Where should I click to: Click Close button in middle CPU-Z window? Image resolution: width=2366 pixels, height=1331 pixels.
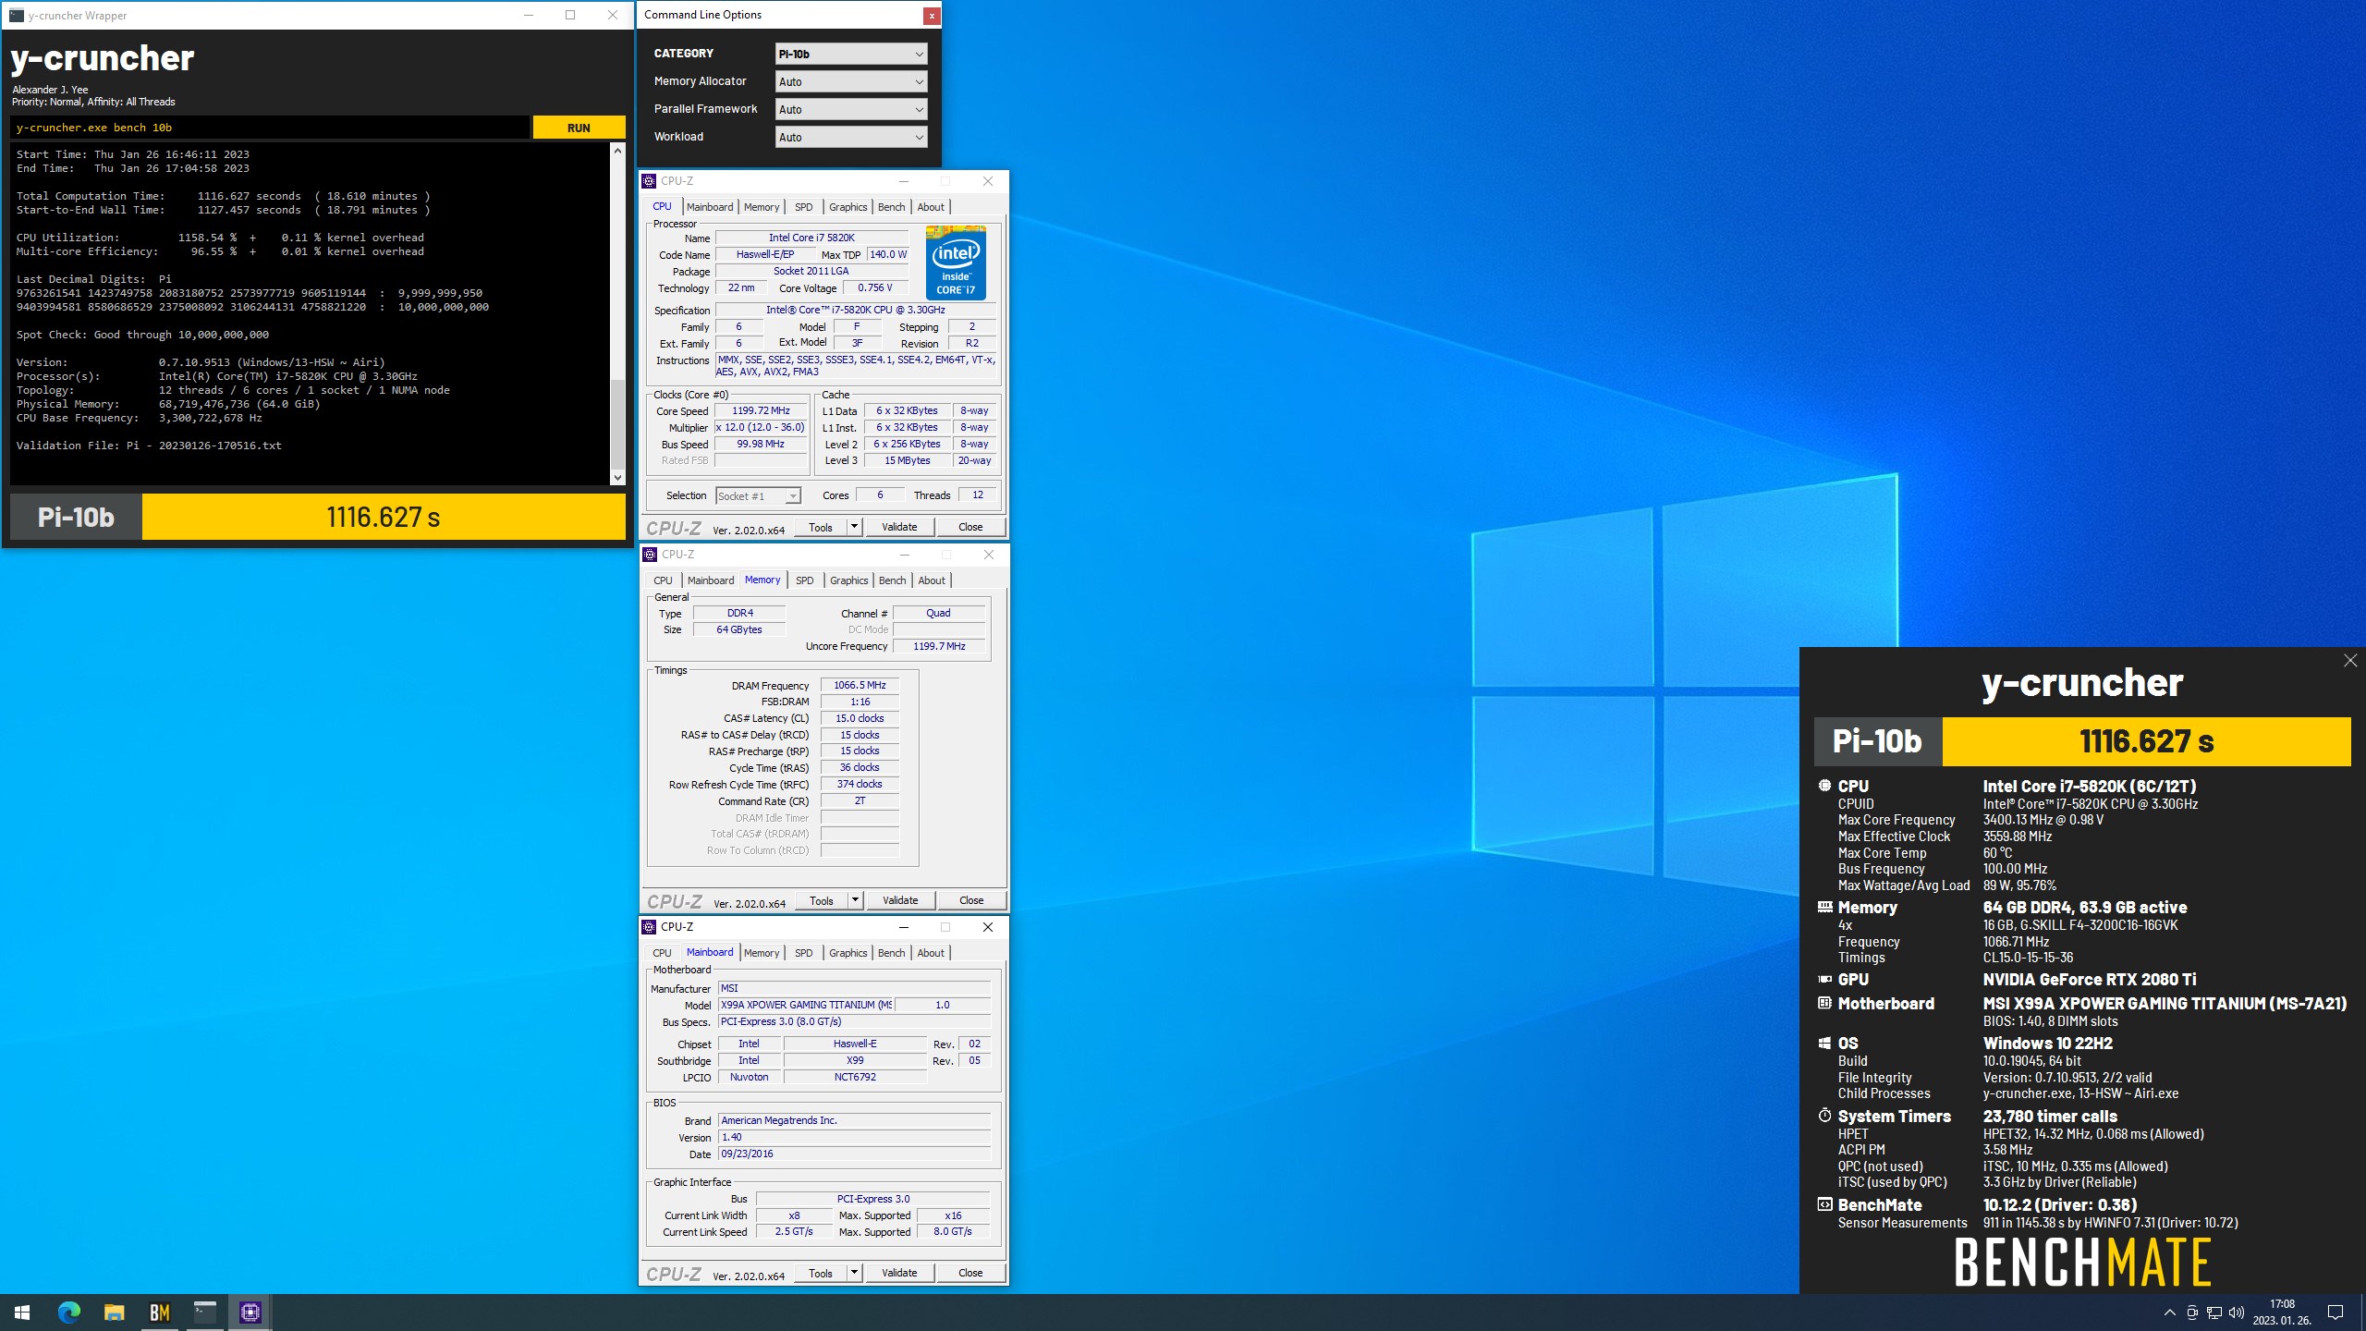click(971, 900)
